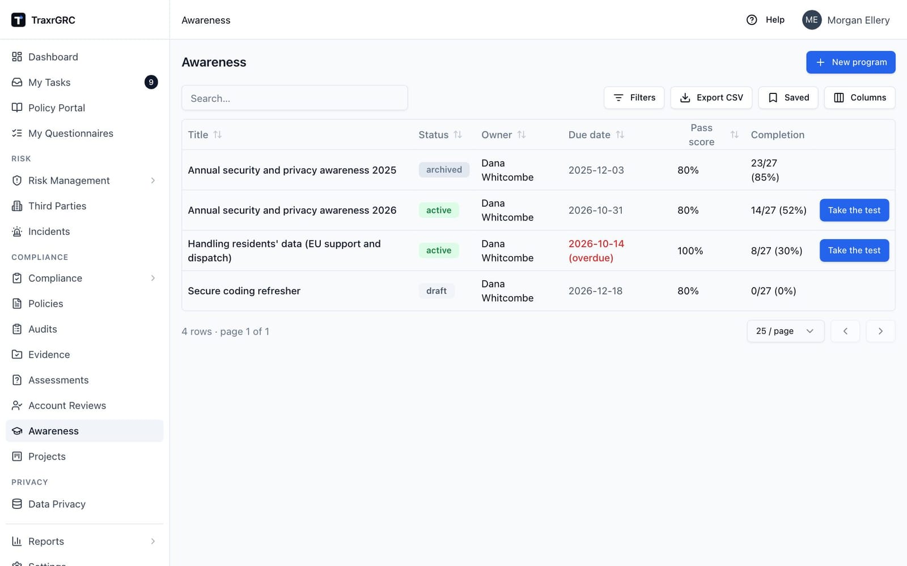The width and height of the screenshot is (907, 566).
Task: Open the 25 / page size dropdown
Action: pos(785,331)
